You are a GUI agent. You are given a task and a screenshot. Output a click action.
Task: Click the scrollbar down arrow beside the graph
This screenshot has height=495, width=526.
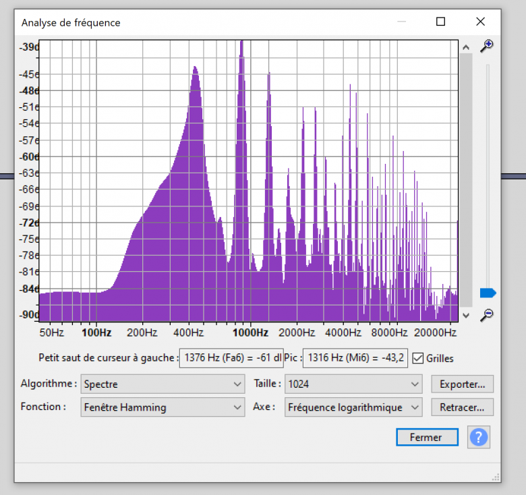465,315
